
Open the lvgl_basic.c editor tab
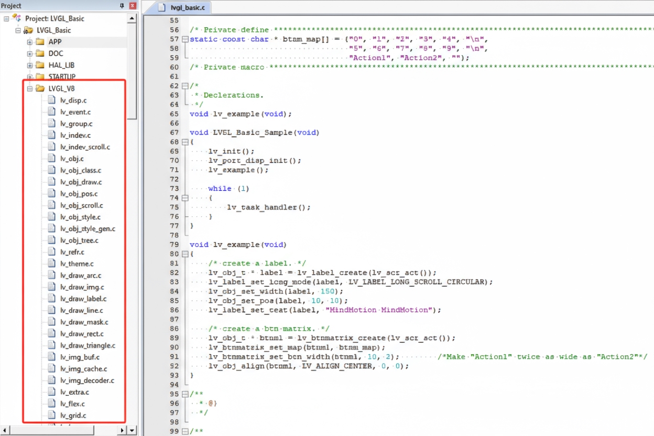(x=183, y=7)
